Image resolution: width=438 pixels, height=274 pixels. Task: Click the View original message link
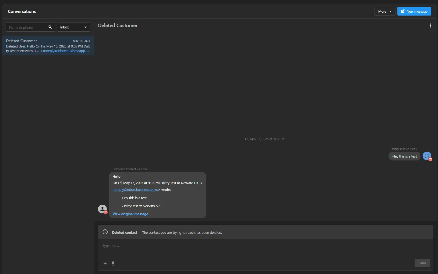tap(130, 214)
